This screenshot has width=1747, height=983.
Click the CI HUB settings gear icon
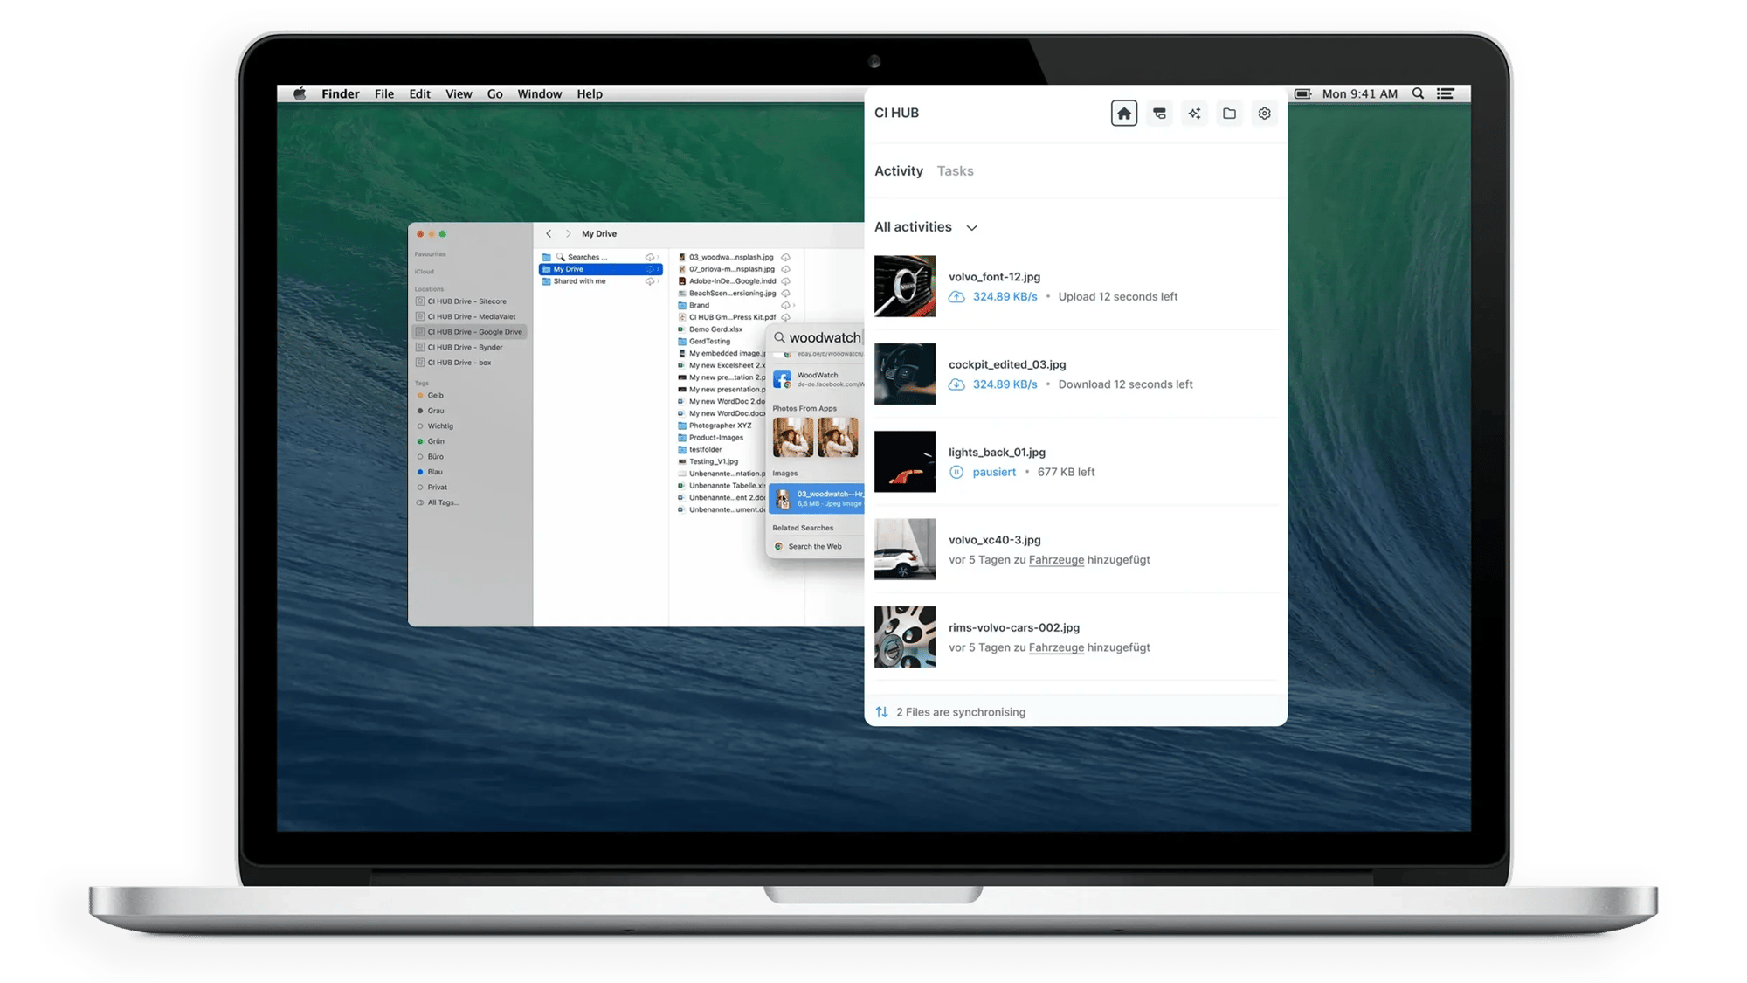(x=1265, y=113)
